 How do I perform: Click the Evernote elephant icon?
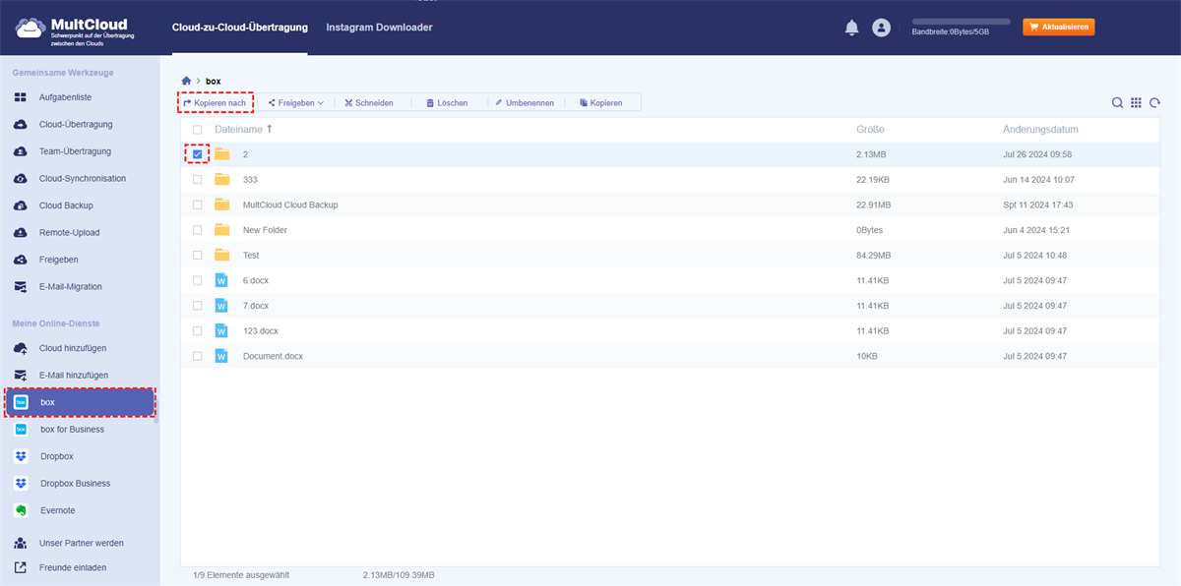tap(21, 510)
